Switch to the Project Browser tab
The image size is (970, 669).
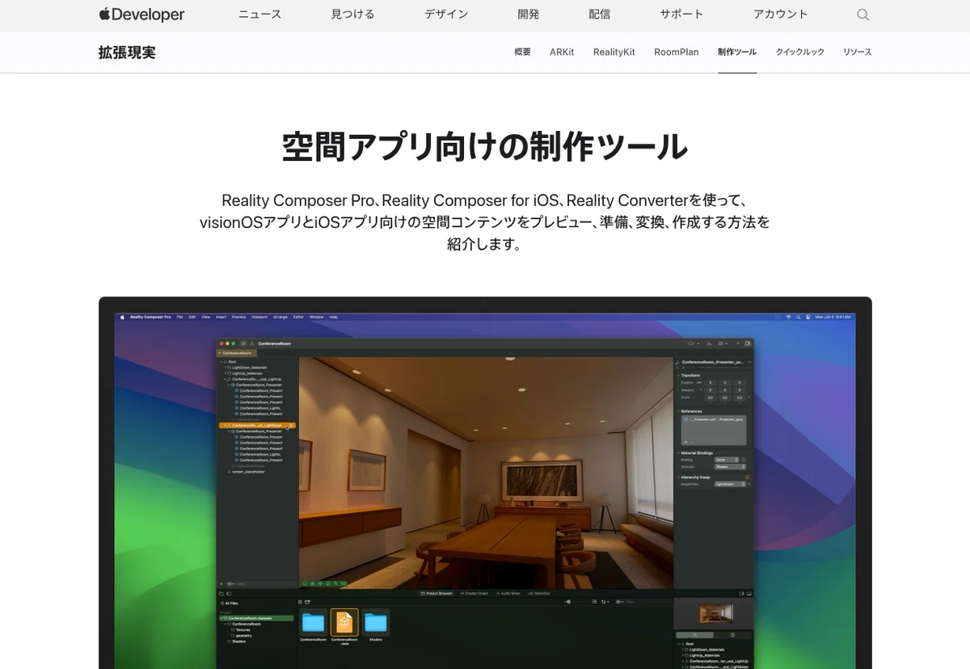(x=436, y=593)
